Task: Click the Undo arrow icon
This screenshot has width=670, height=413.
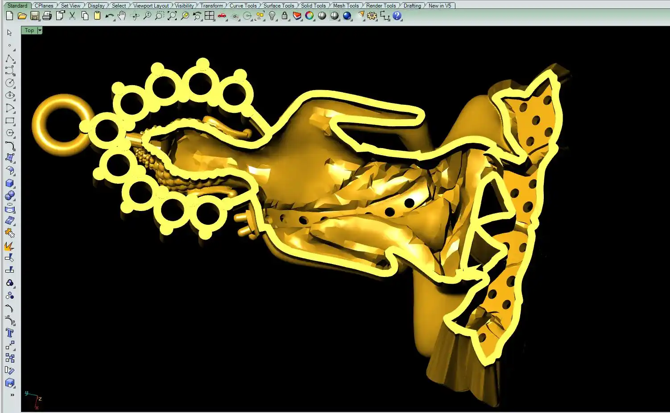Action: point(109,16)
